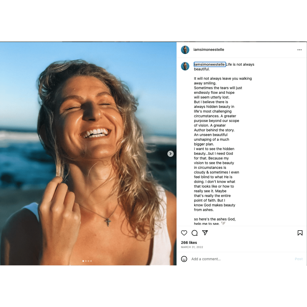307x307 pixels.
Task: Jump to the third carousel dot
Action: coord(88,261)
